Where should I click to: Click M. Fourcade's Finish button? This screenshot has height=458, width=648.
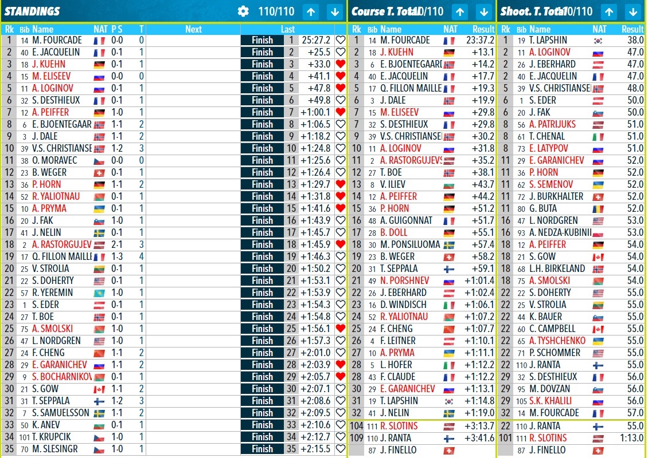(x=262, y=40)
